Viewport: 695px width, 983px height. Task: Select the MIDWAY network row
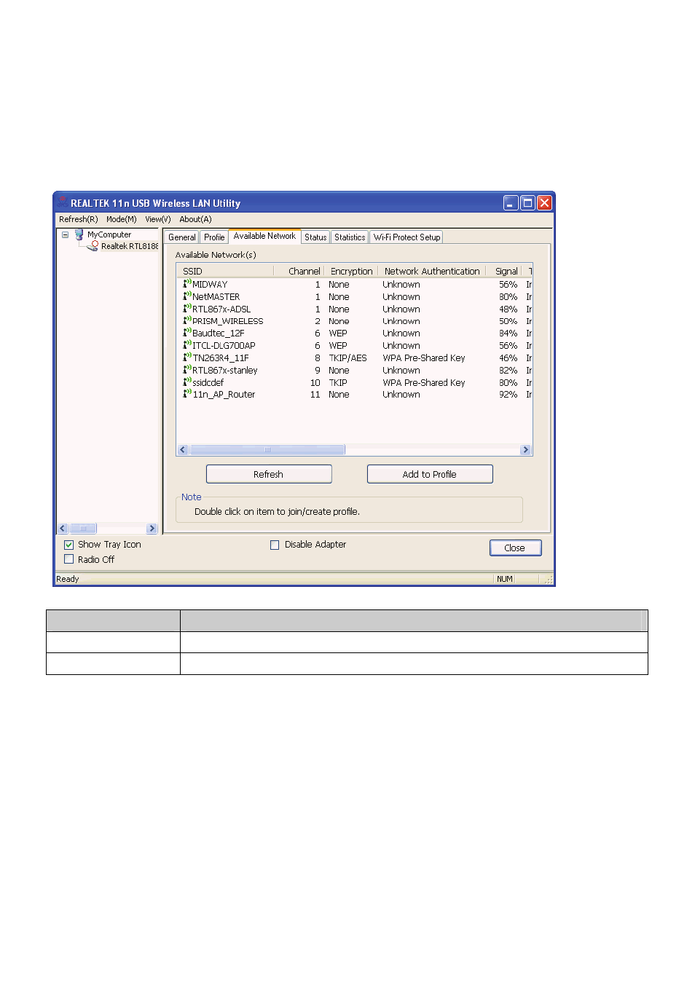pyautogui.click(x=355, y=285)
